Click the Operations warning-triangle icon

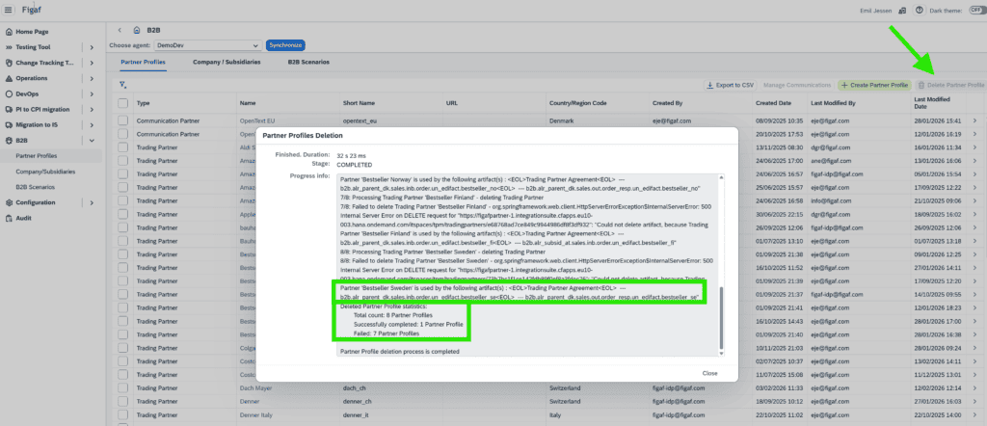point(9,78)
